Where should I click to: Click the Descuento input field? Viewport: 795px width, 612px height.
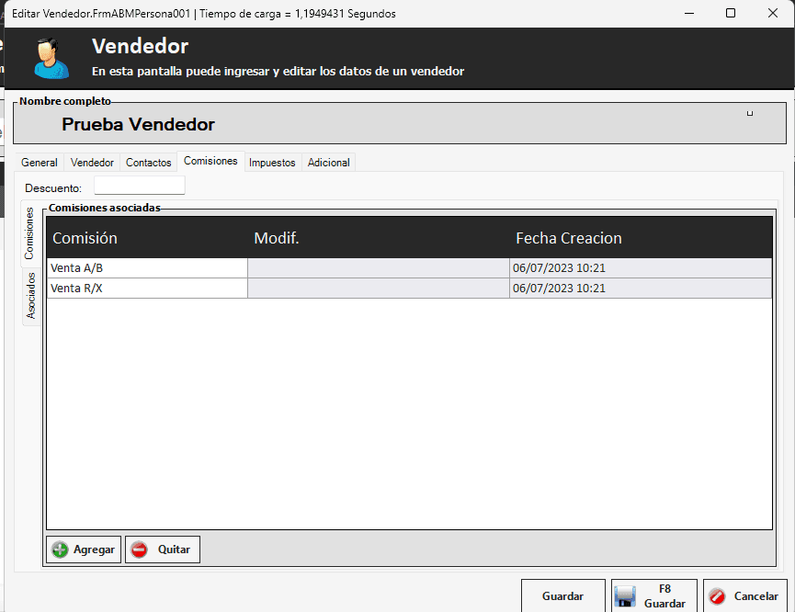tap(139, 187)
